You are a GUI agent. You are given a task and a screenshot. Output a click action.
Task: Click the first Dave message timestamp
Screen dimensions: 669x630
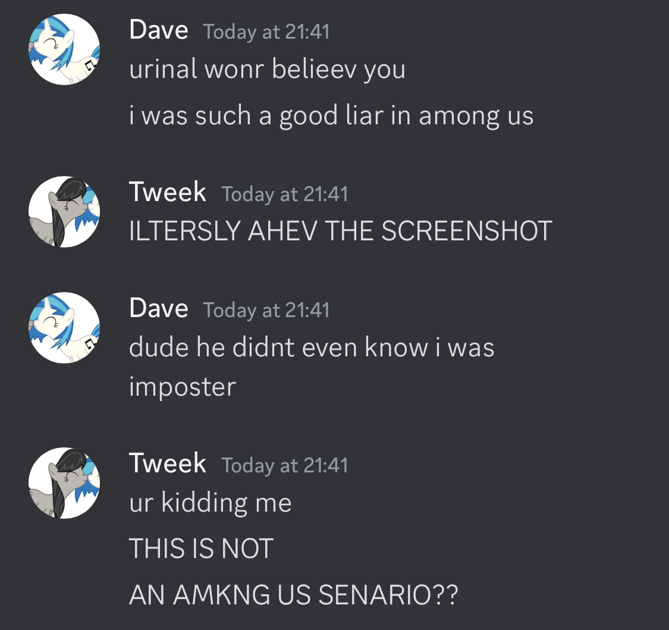tap(266, 32)
